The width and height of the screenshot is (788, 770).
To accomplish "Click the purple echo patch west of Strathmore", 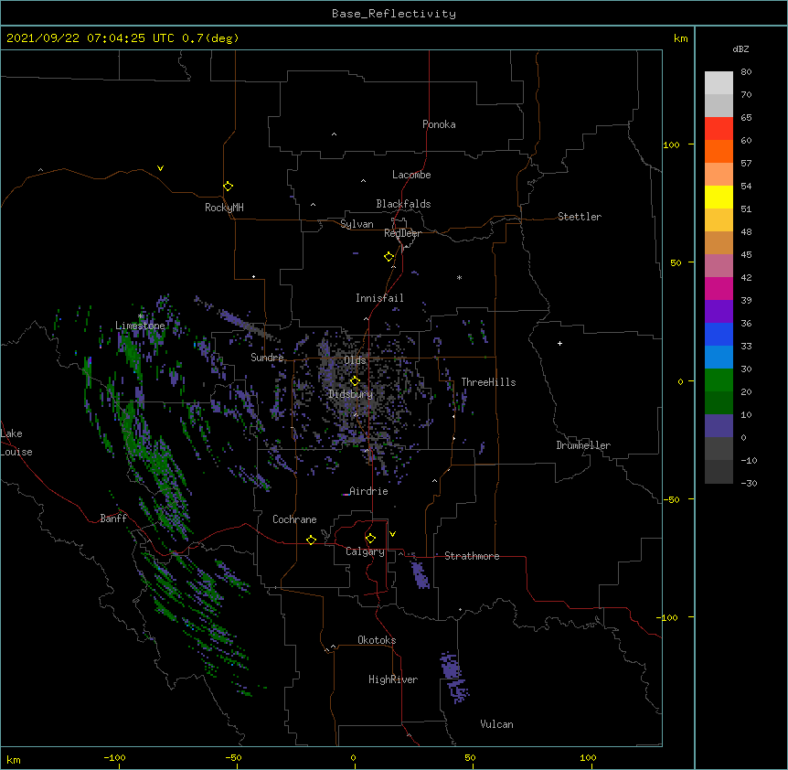I will [420, 574].
